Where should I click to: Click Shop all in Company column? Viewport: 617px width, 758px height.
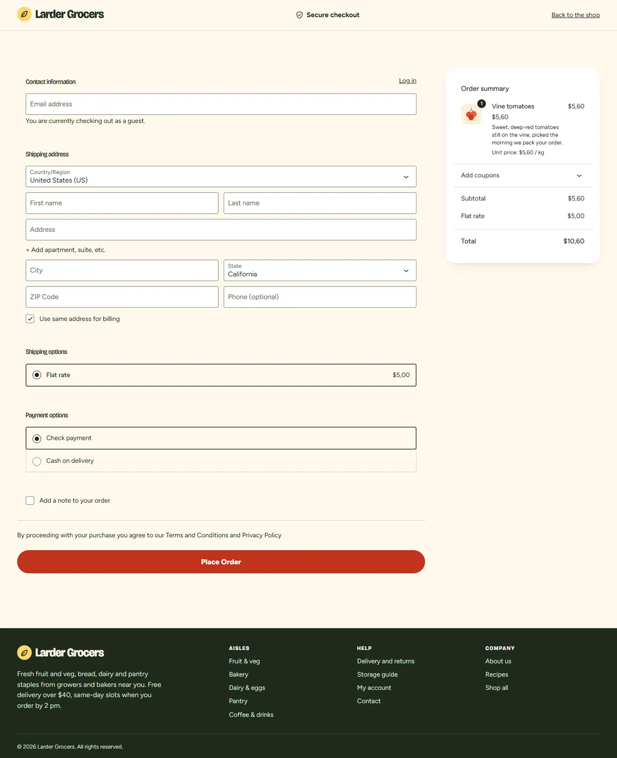coord(496,688)
